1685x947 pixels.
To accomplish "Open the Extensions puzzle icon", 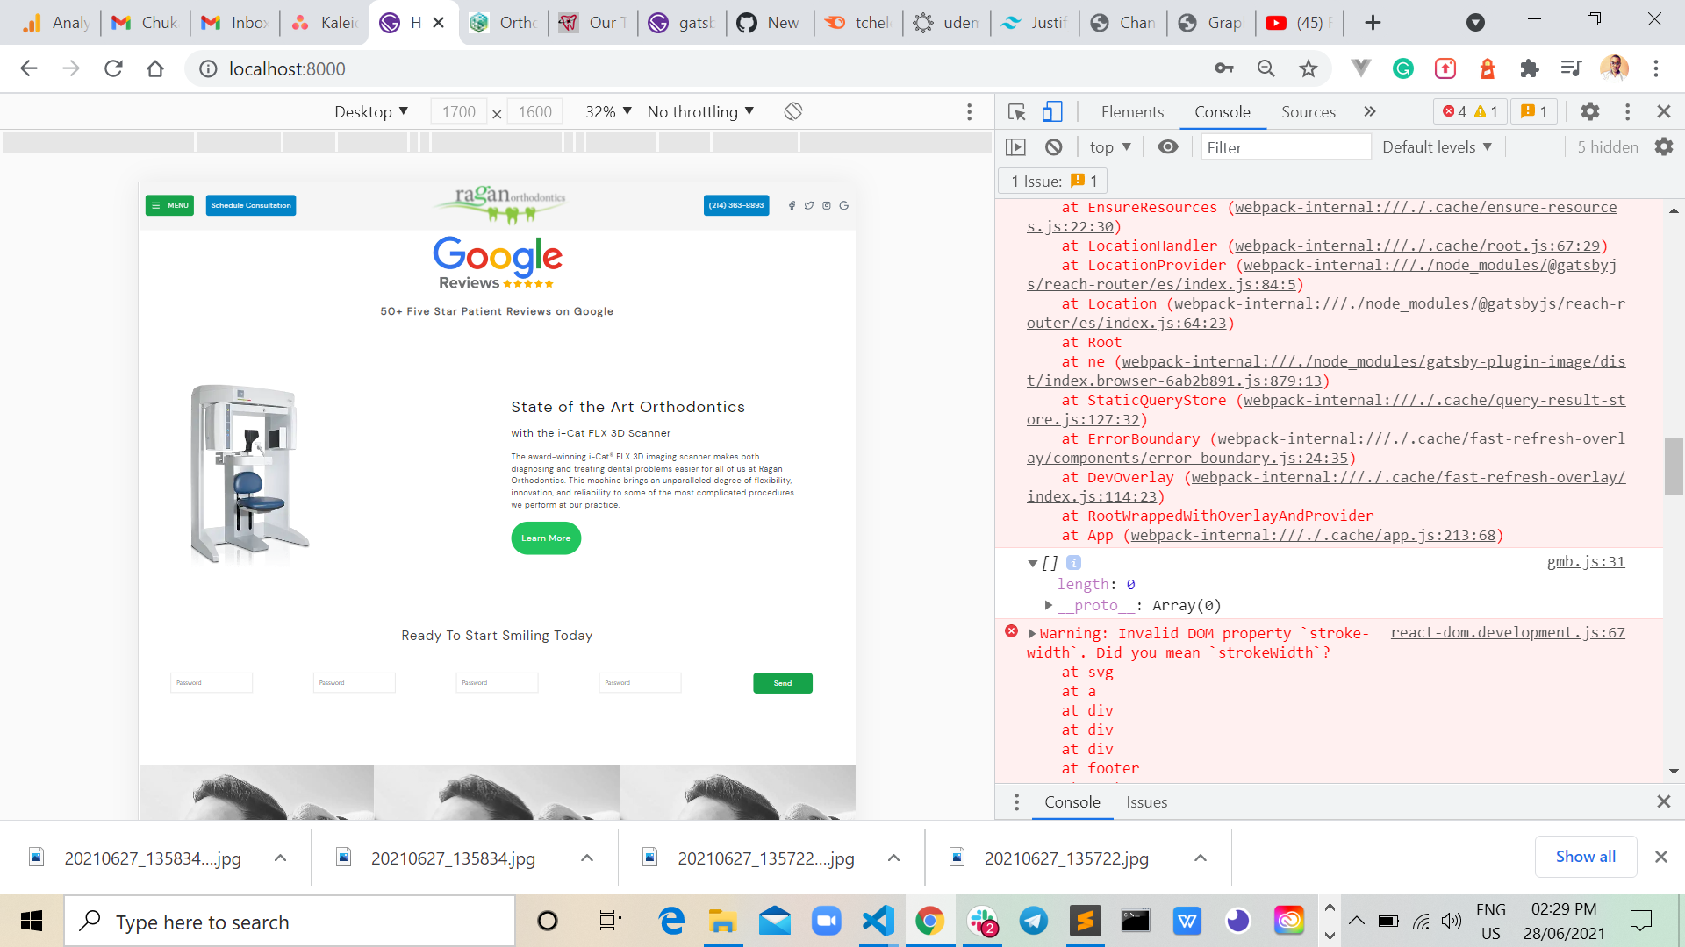I will (1530, 68).
